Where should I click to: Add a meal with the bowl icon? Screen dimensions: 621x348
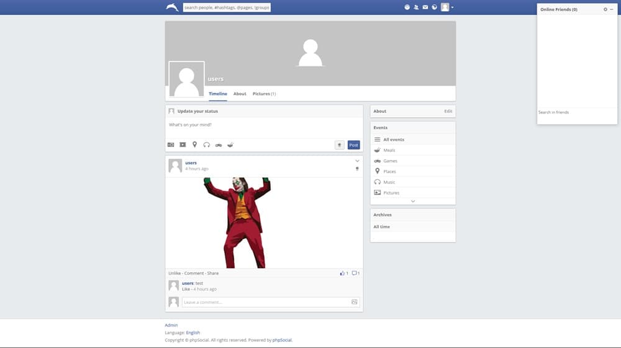(230, 145)
